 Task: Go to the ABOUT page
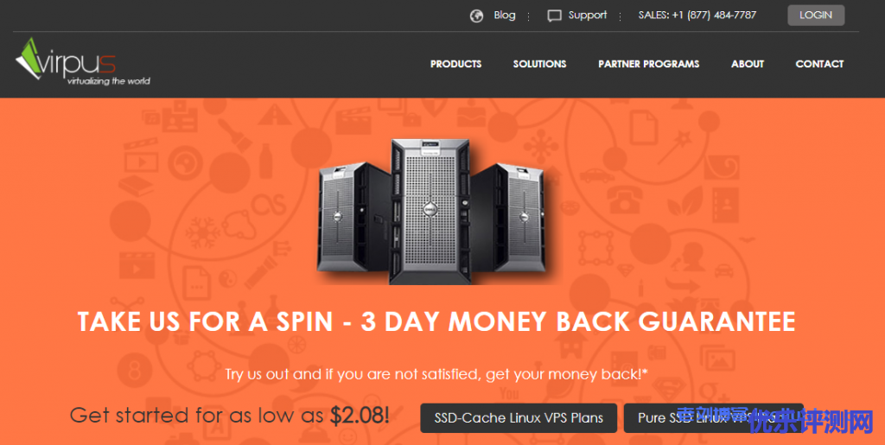click(748, 64)
